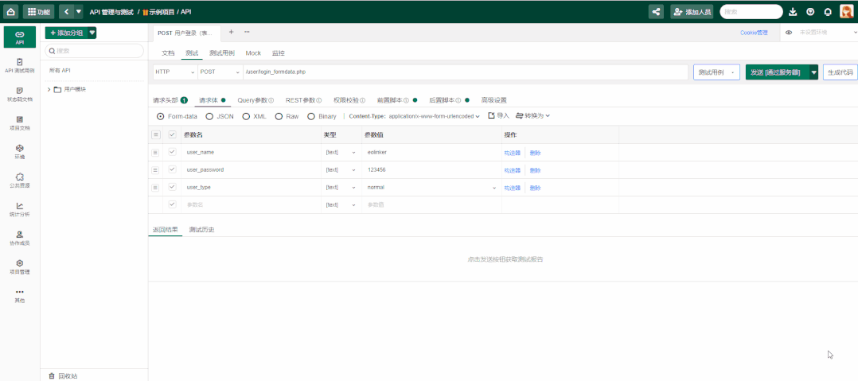Click the share icon in the header
Image resolution: width=858 pixels, height=381 pixels.
656,12
